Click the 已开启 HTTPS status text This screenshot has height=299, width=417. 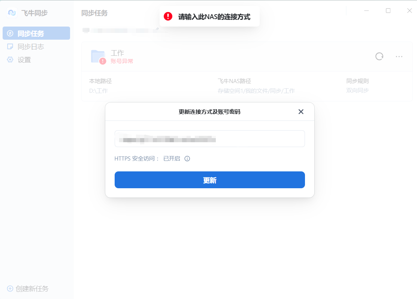(x=172, y=159)
